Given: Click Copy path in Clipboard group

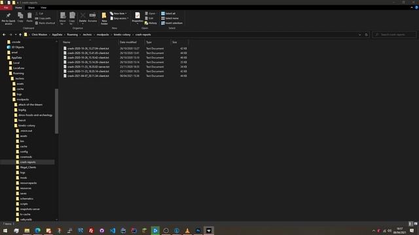Looking at the screenshot, I should click(43, 18).
